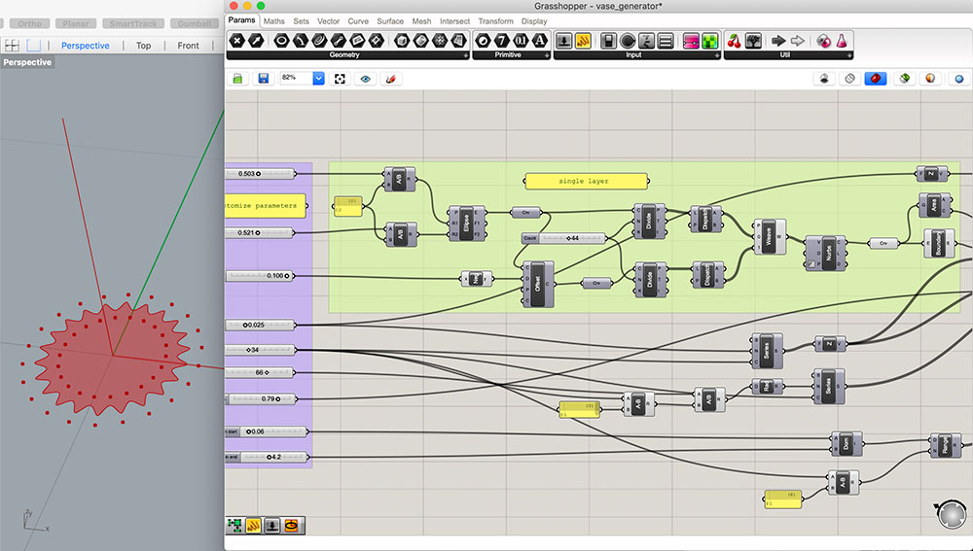973x551 pixels.
Task: Select the Vector arrow parameter icon
Action: (256, 41)
